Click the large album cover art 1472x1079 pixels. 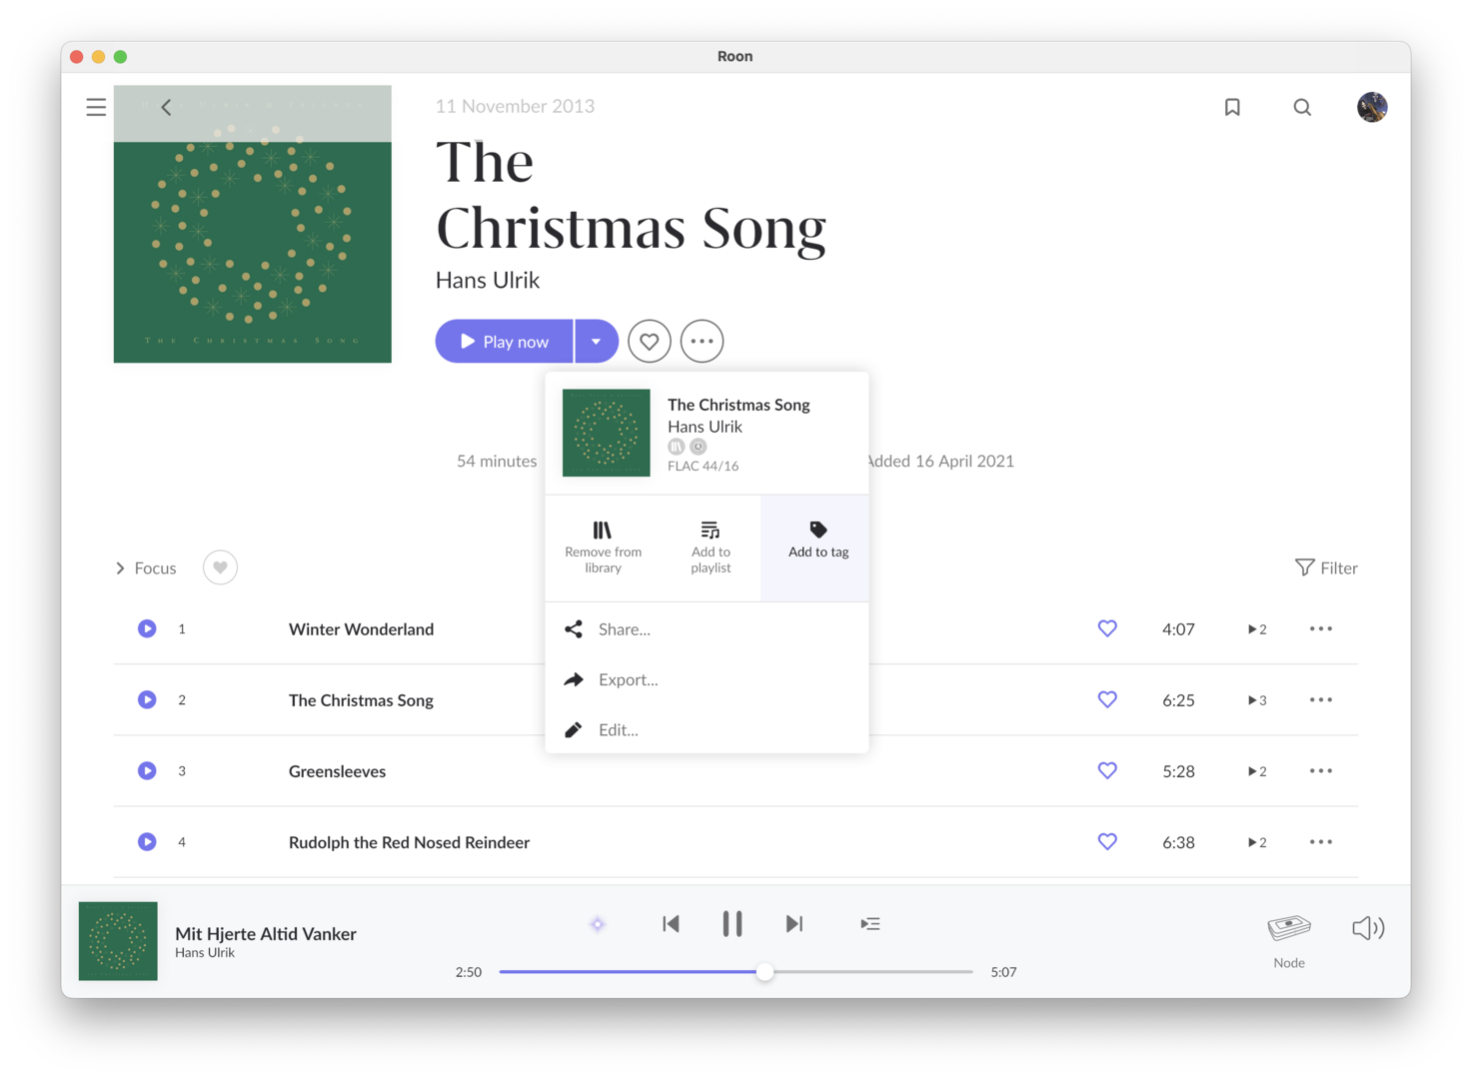click(253, 224)
